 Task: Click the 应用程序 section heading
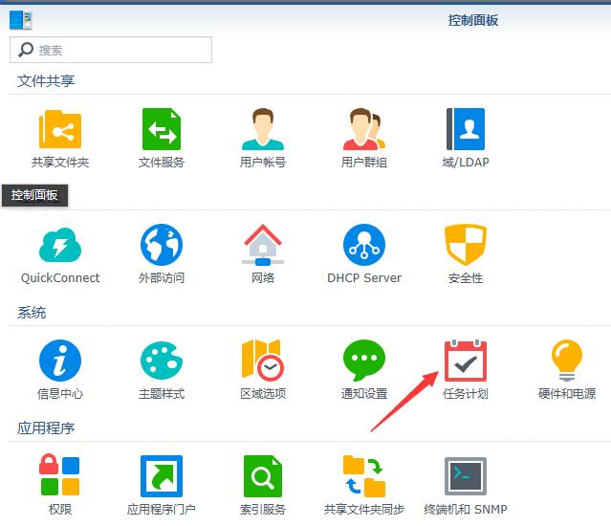pyautogui.click(x=46, y=427)
